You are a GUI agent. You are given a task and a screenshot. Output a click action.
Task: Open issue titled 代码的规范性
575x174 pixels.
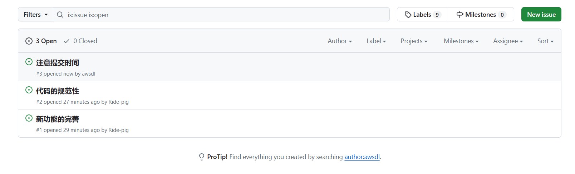[58, 91]
